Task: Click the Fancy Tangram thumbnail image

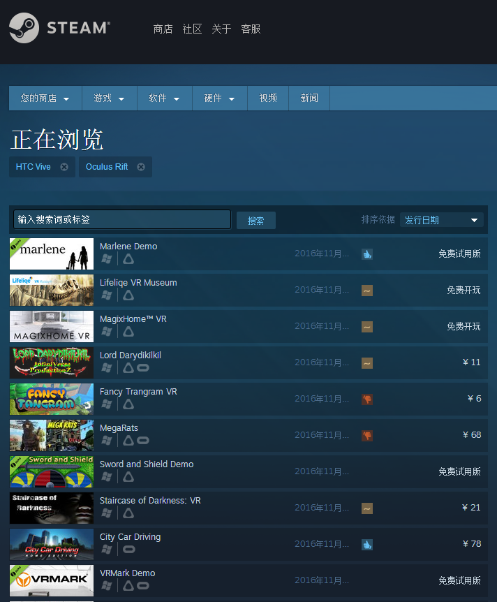Action: tap(52, 399)
